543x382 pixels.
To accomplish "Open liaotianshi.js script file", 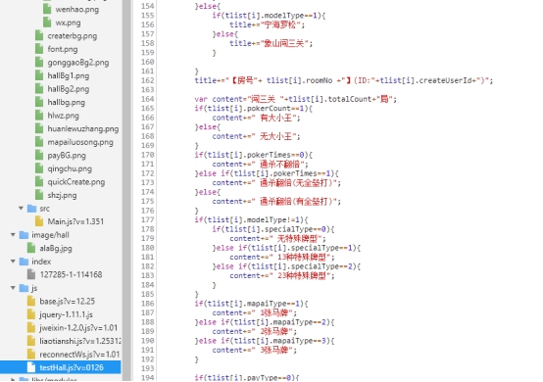I will [x=80, y=341].
